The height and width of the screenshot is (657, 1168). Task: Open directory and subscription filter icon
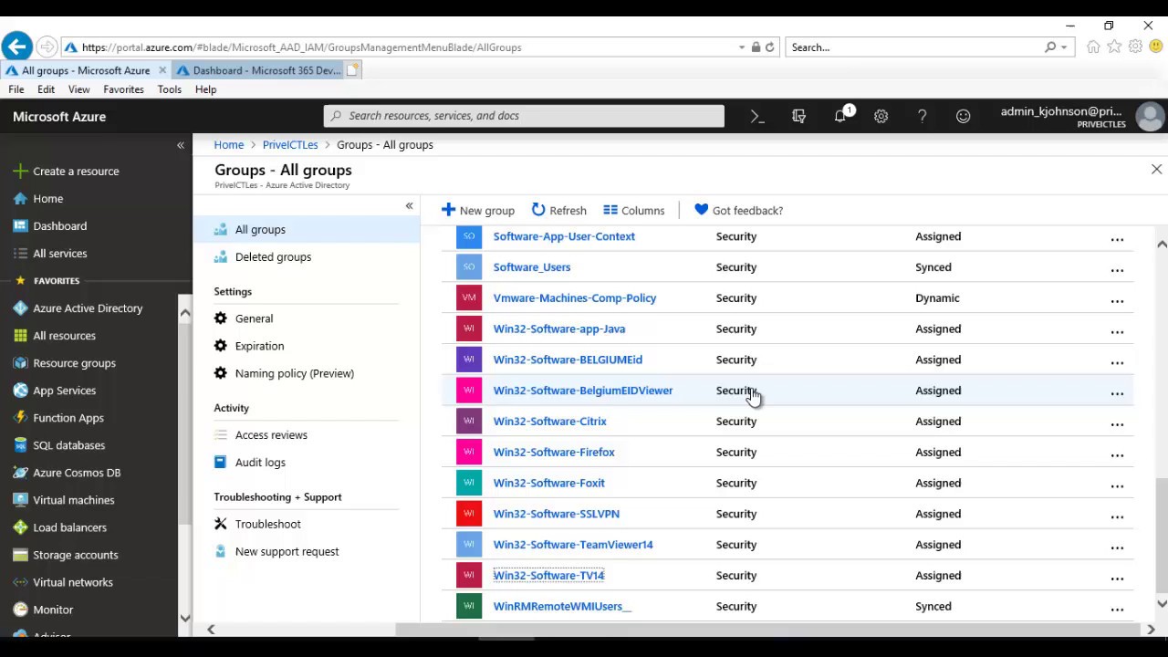pyautogui.click(x=798, y=116)
